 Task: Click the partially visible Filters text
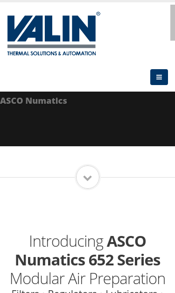click(25, 291)
